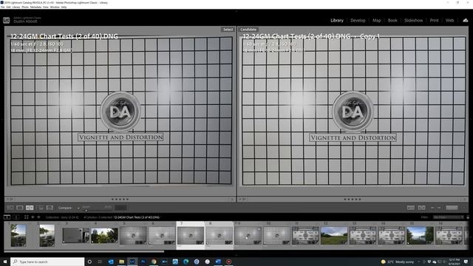
Task: Open People view icon in toolbar
Action: (x=50, y=208)
